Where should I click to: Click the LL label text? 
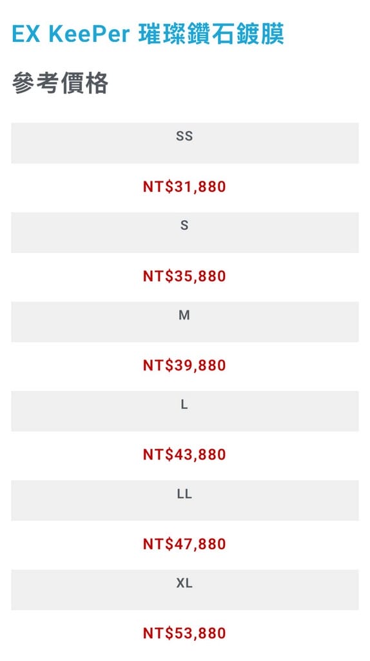(184, 494)
